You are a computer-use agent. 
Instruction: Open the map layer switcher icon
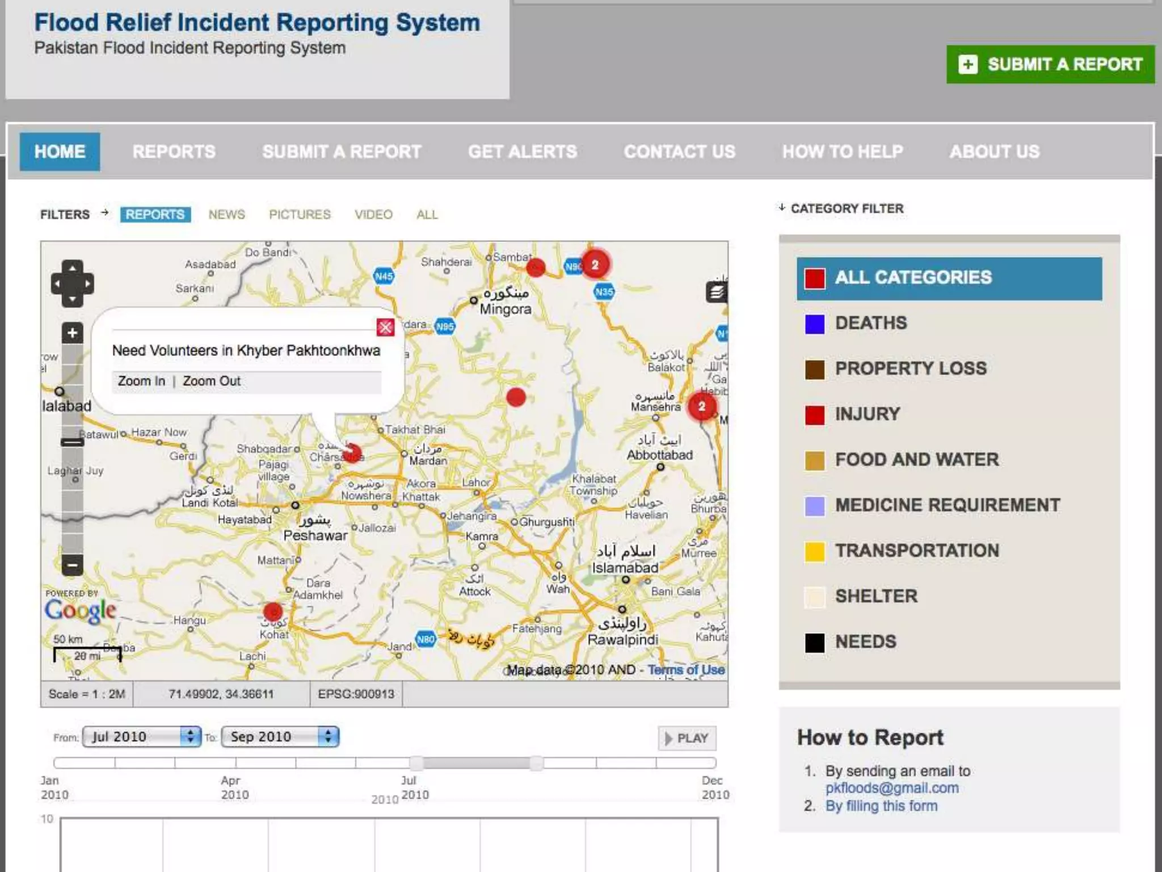[x=717, y=292]
